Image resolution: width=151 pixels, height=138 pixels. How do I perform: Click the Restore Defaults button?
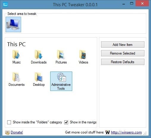pyautogui.click(x=123, y=62)
